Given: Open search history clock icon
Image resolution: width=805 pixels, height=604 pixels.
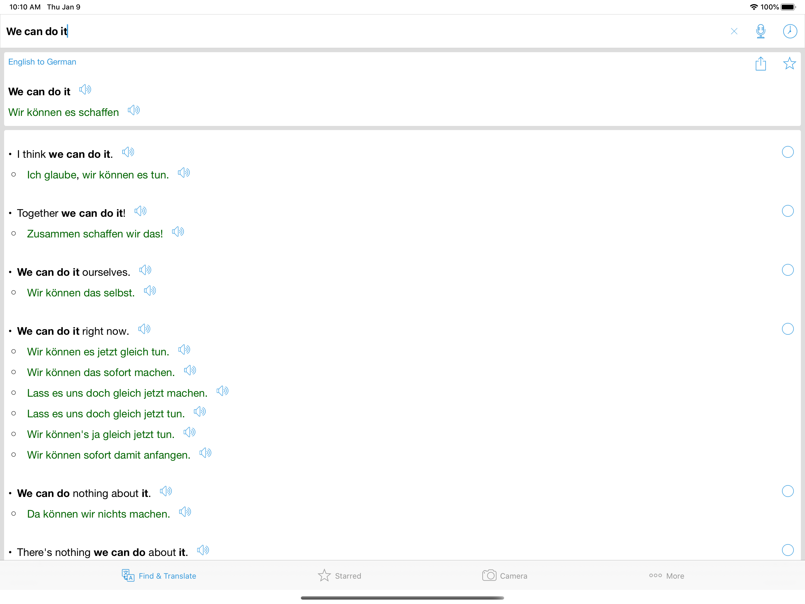Looking at the screenshot, I should click(789, 31).
